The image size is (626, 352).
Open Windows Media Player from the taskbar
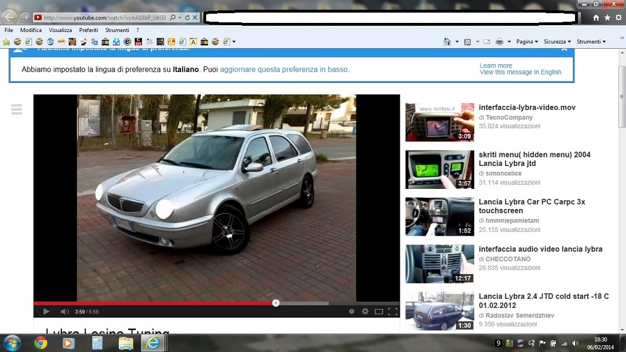pos(68,343)
